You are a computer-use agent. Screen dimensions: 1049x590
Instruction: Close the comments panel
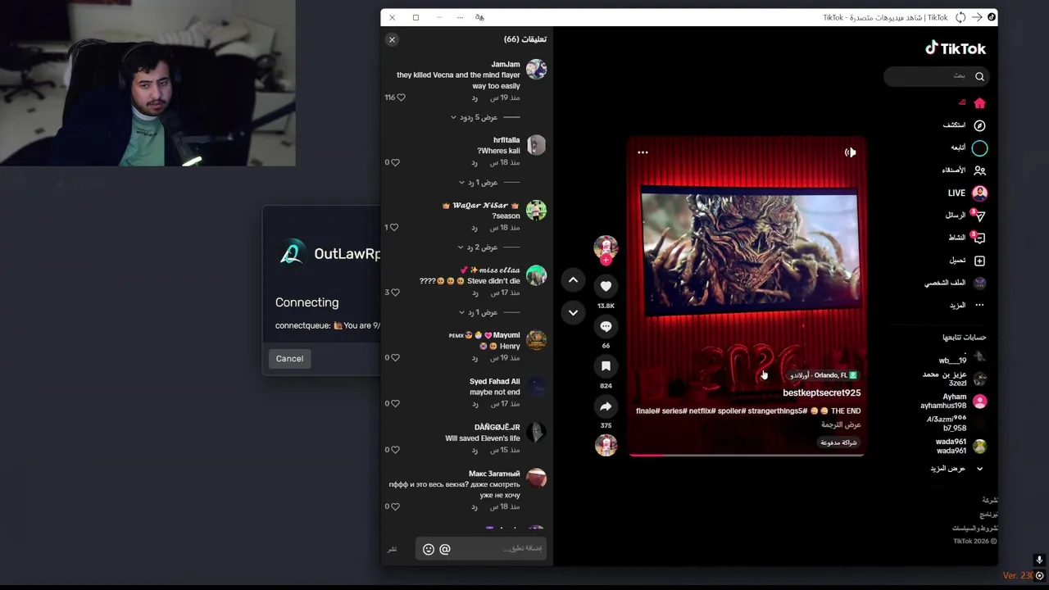pyautogui.click(x=392, y=39)
